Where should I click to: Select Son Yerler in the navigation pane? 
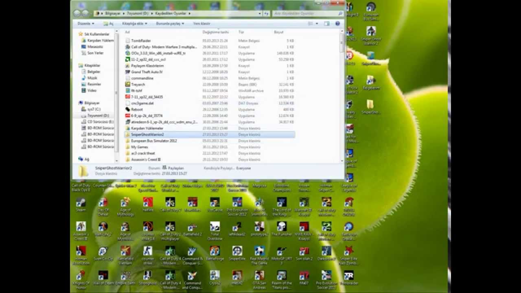coord(95,53)
